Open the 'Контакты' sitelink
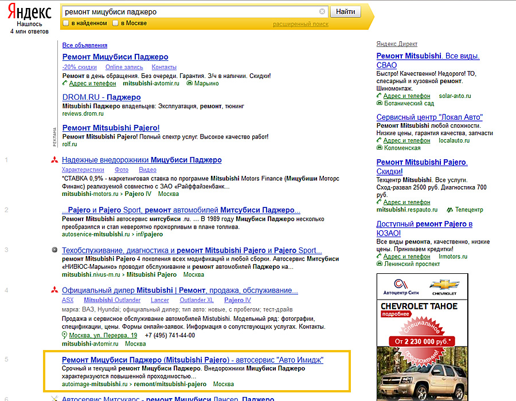 (x=164, y=67)
